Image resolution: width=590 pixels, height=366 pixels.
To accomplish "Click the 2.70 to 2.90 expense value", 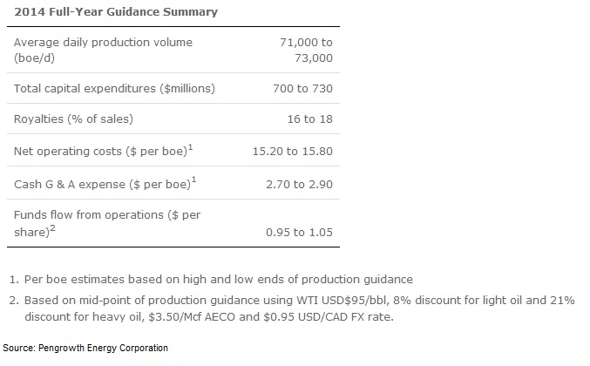I will point(300,183).
